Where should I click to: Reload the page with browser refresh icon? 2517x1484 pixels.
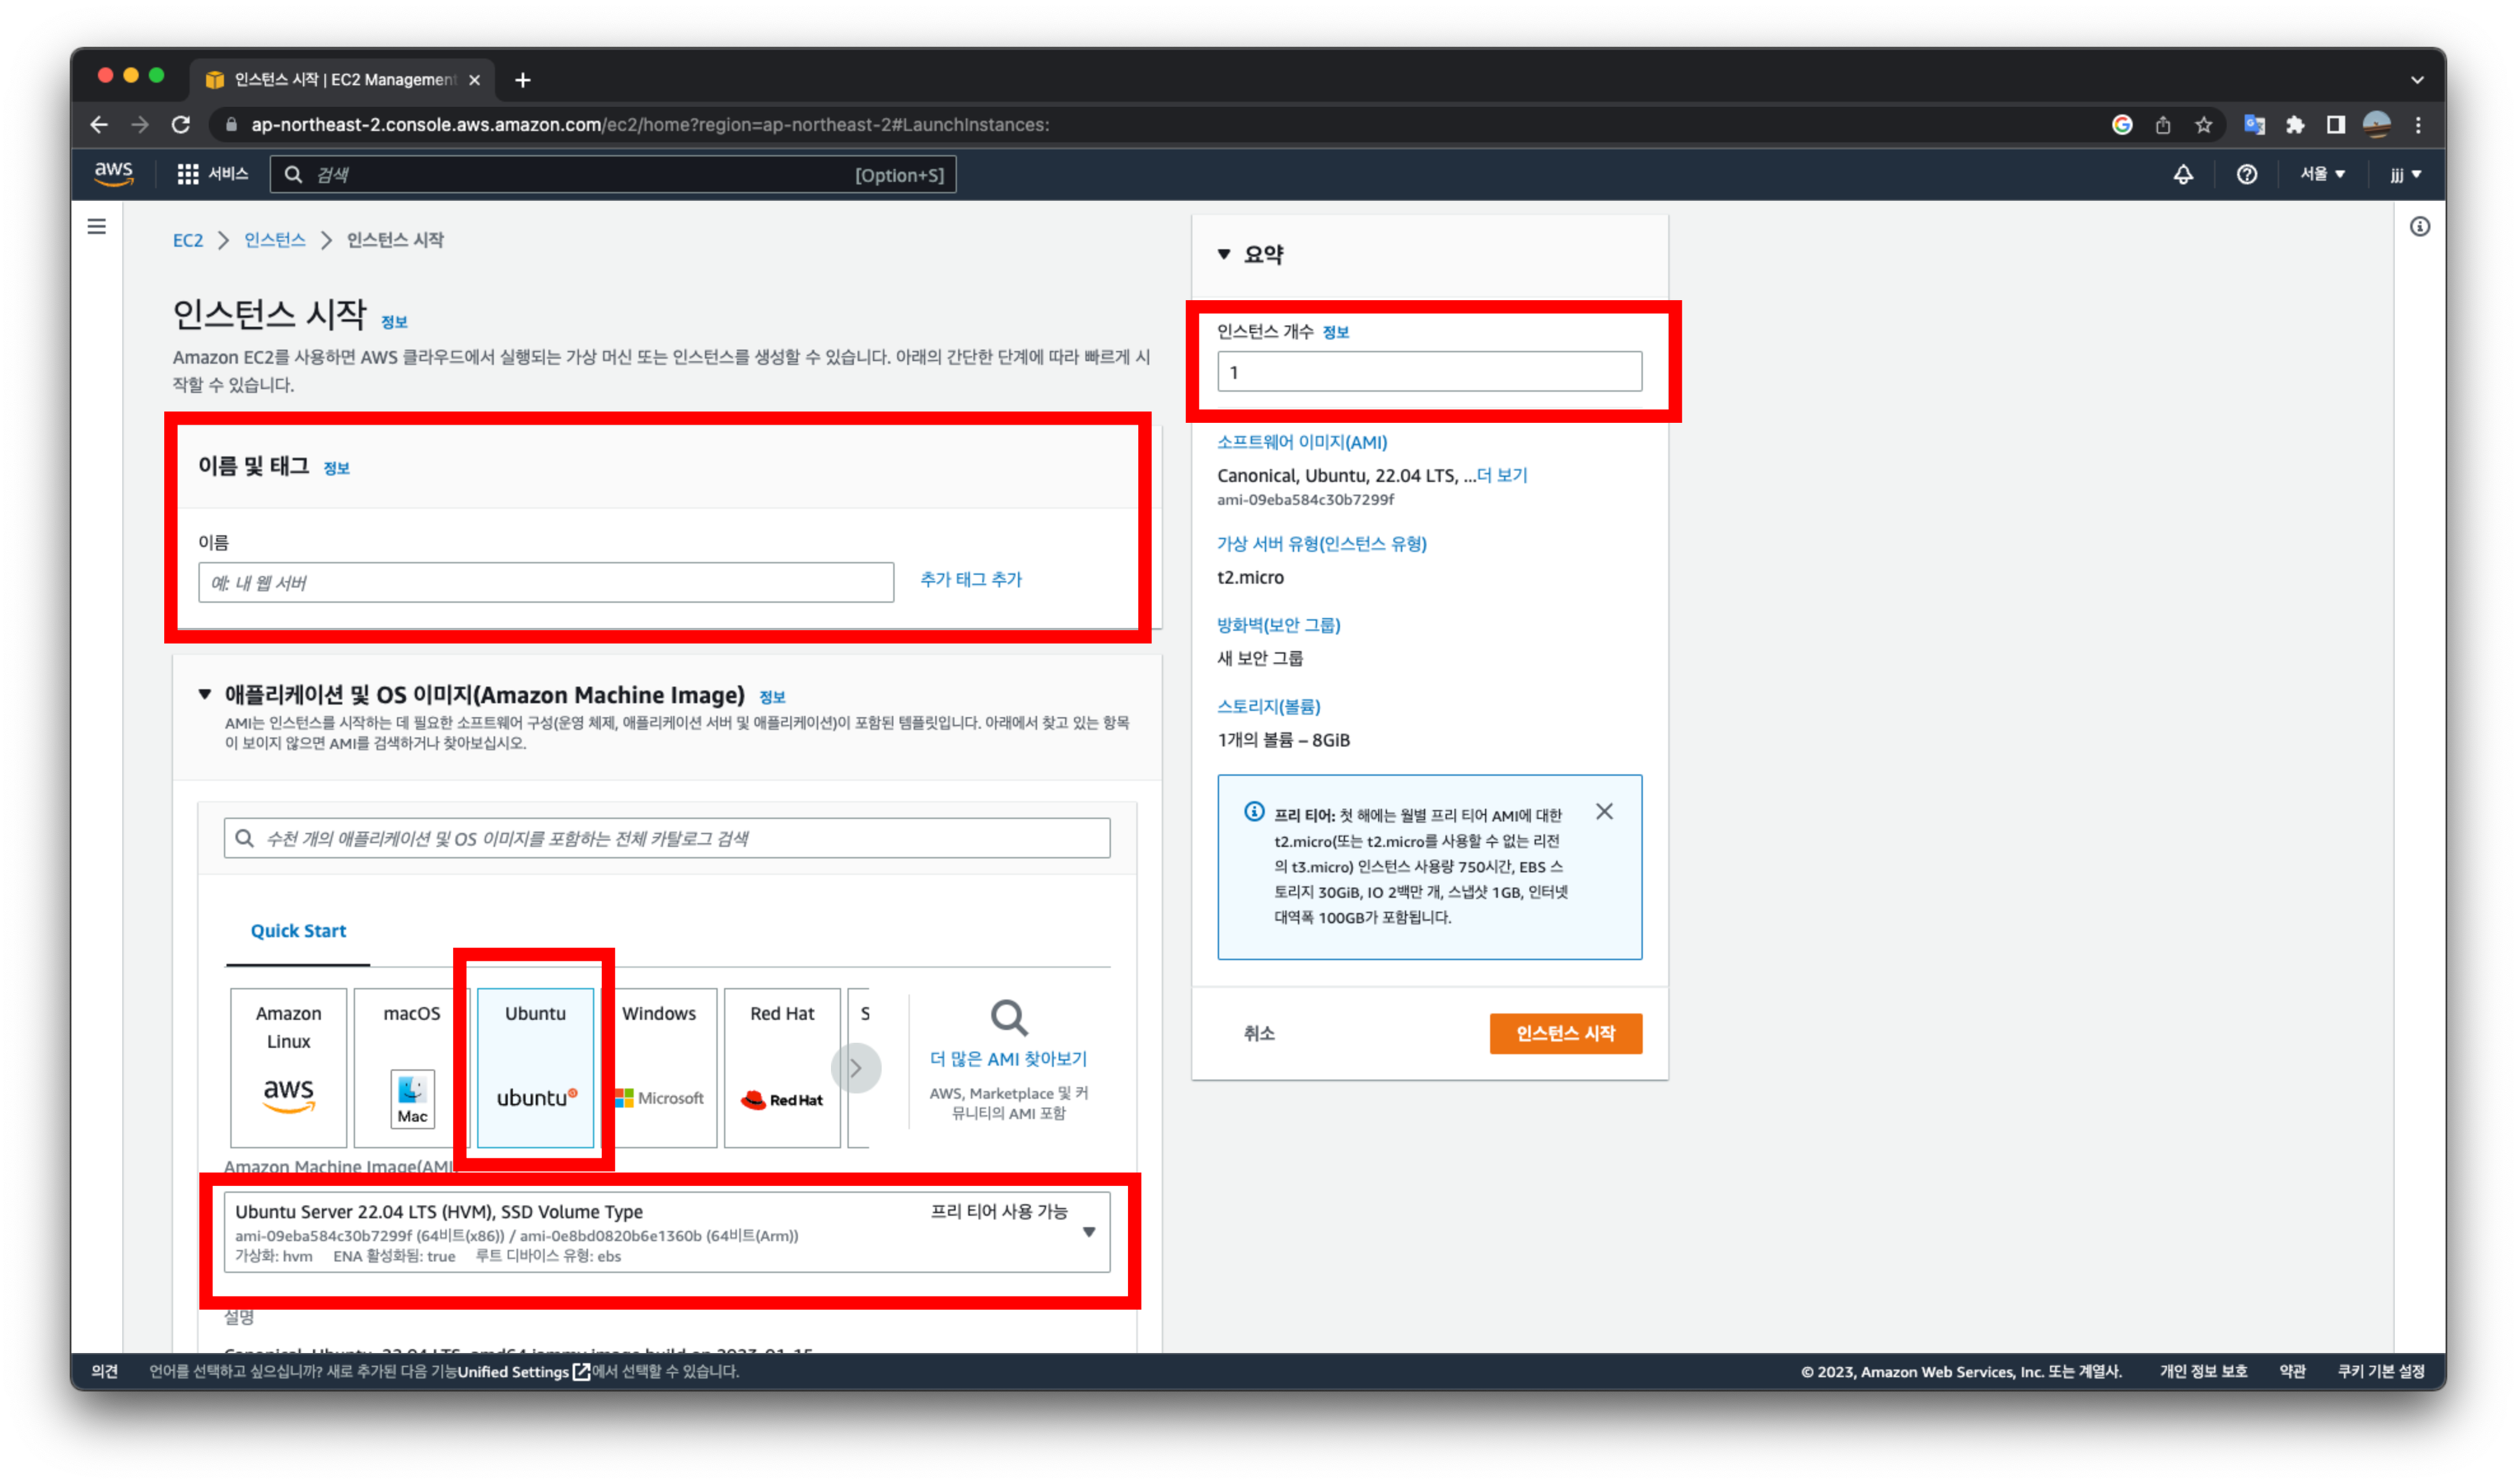(x=181, y=125)
